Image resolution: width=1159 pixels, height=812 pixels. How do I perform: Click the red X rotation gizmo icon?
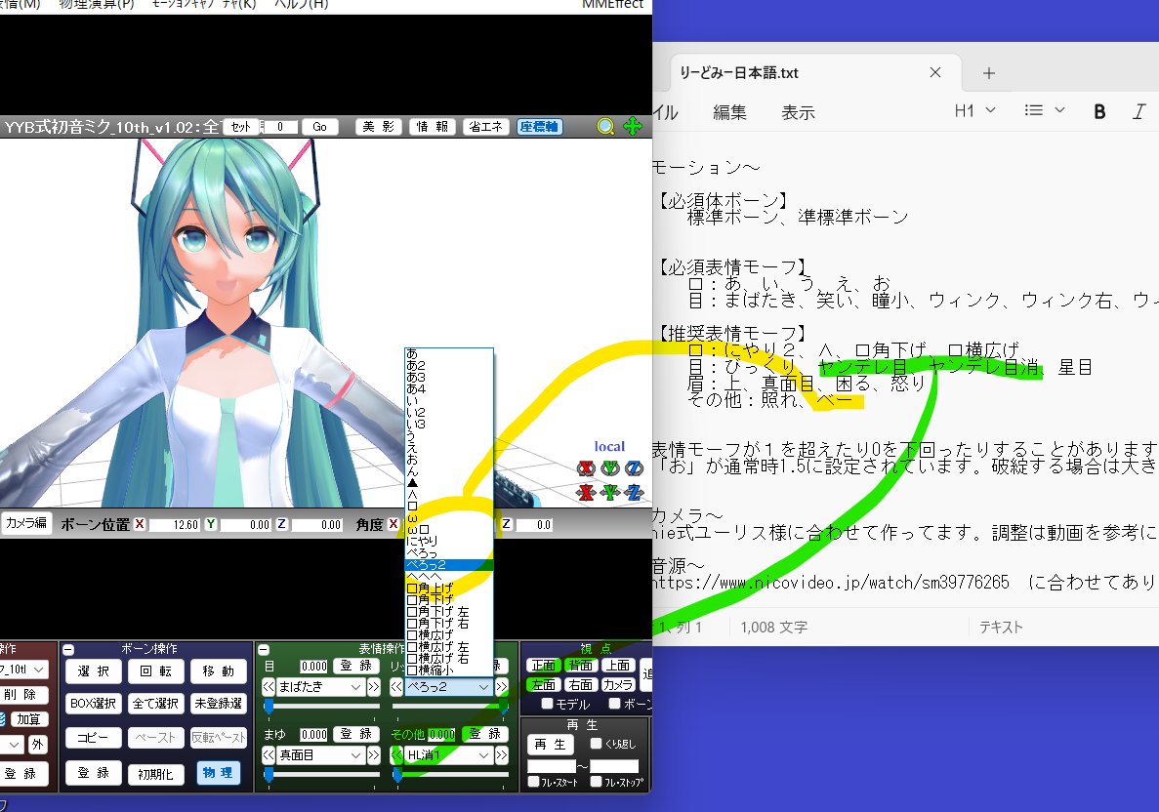pyautogui.click(x=588, y=467)
